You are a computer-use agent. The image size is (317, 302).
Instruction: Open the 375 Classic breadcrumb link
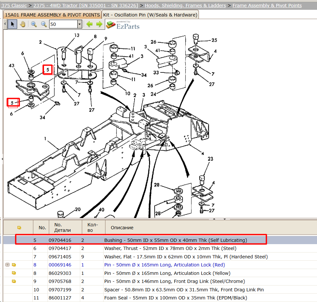click(x=14, y=5)
